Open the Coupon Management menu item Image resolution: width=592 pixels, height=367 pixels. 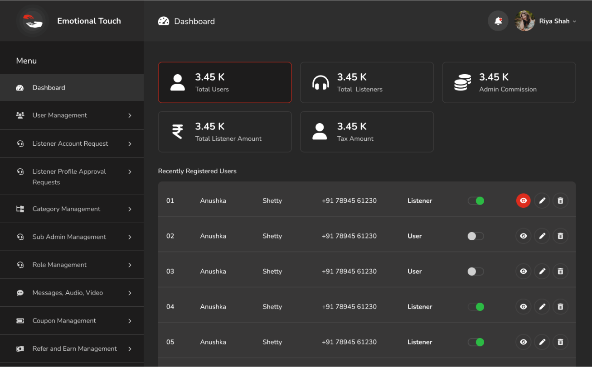(64, 321)
